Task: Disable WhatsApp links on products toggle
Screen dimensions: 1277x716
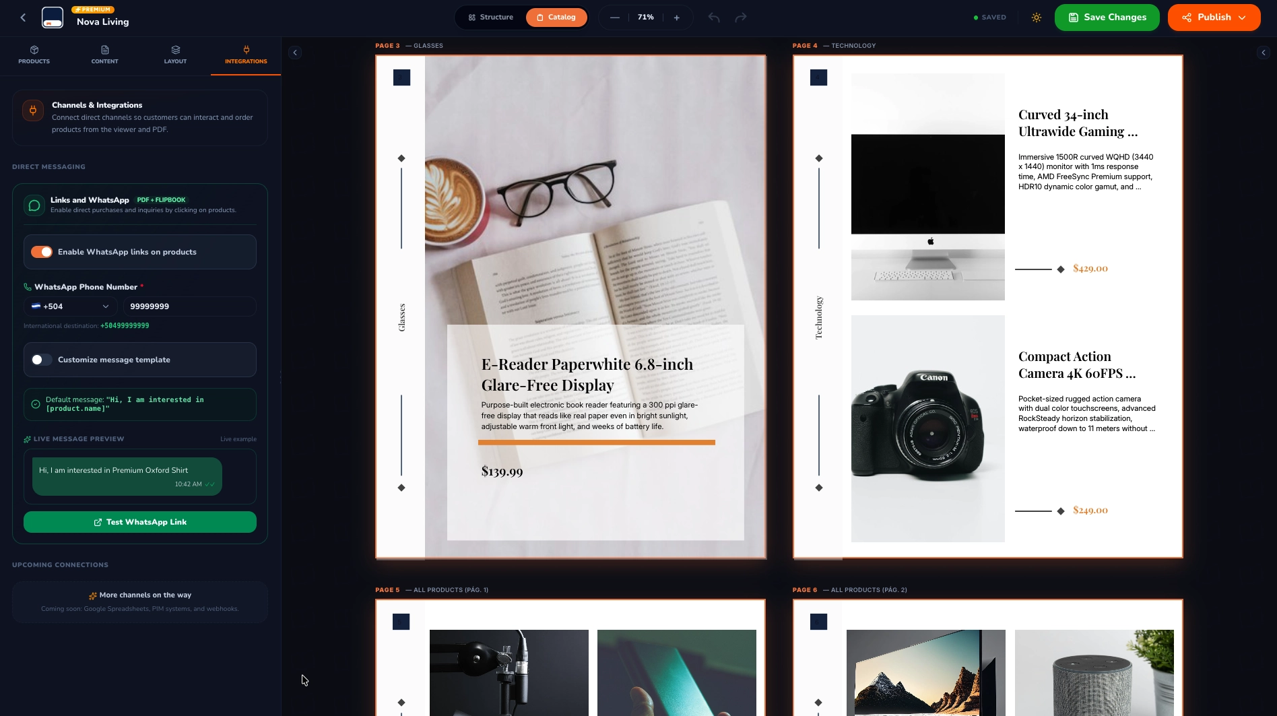Action: (42, 252)
